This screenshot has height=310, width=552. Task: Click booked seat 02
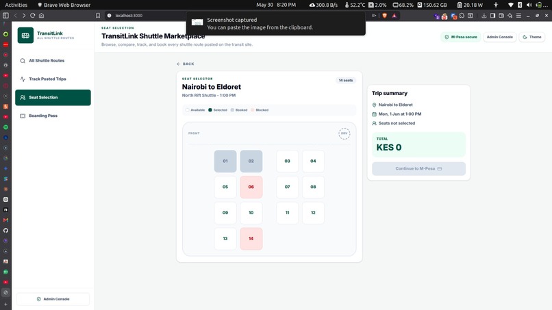pyautogui.click(x=251, y=161)
